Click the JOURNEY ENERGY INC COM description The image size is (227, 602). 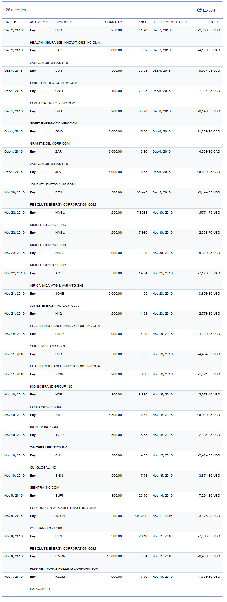pos(52,184)
